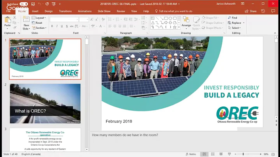This screenshot has width=280, height=157.
Task: Open the Select dropdown
Action: click(x=234, y=28)
